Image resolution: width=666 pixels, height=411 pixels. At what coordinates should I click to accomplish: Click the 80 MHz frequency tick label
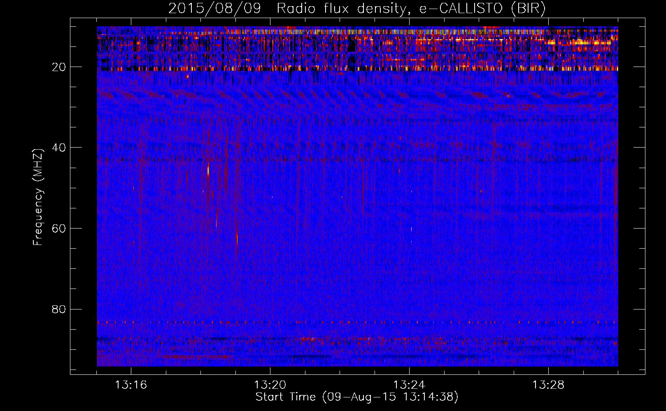click(x=59, y=309)
